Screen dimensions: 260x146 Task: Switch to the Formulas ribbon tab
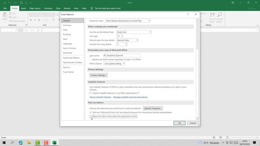(x=48, y=8)
